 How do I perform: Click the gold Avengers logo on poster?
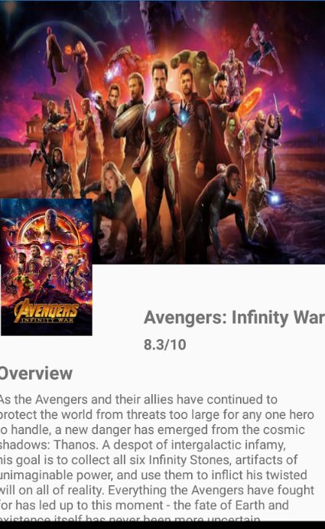point(47,310)
